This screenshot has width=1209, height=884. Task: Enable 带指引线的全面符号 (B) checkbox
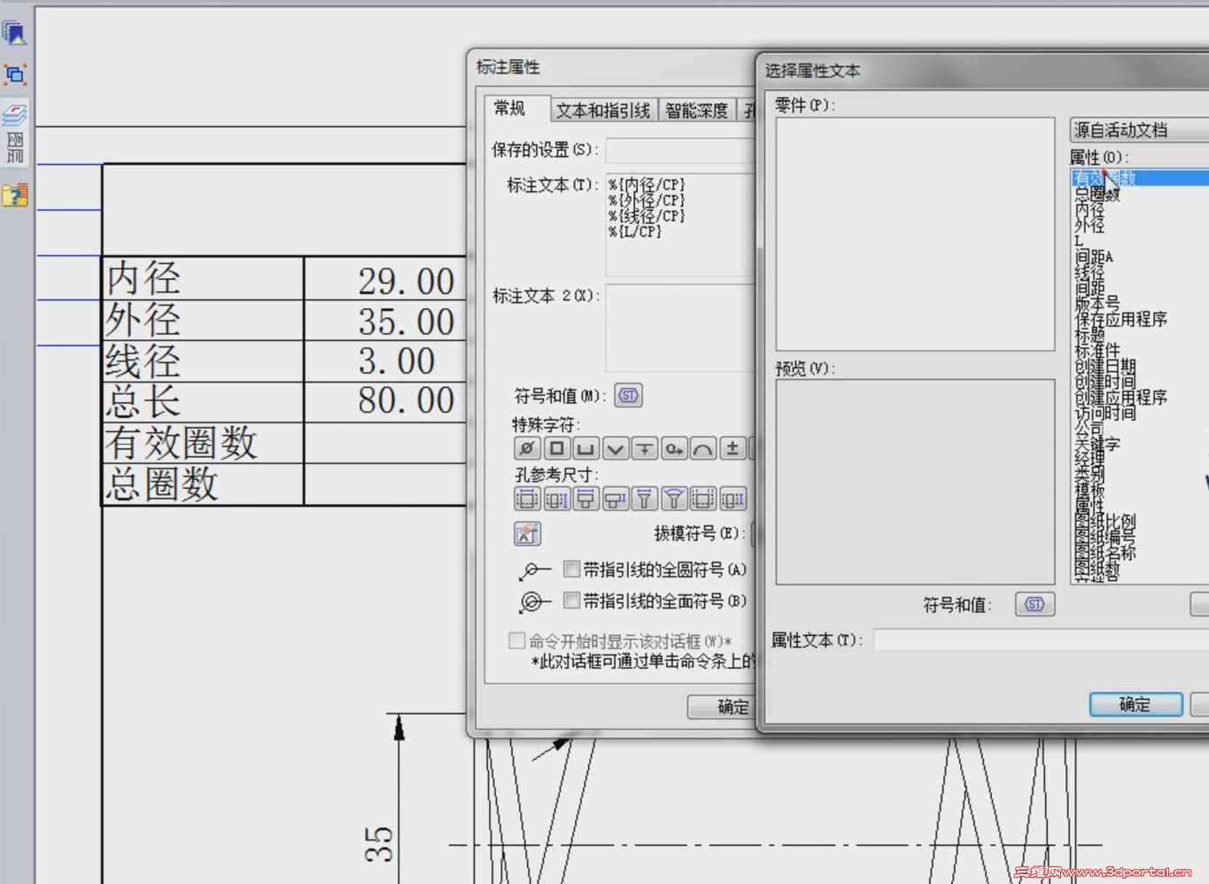571,601
